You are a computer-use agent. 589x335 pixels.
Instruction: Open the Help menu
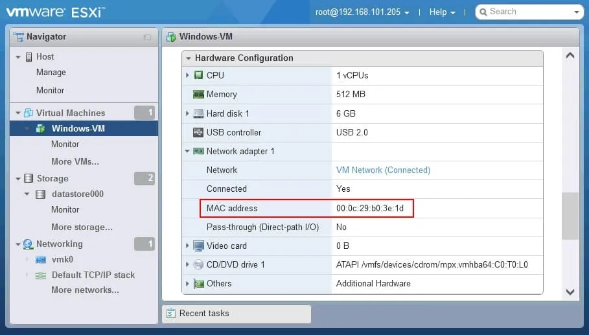(442, 12)
